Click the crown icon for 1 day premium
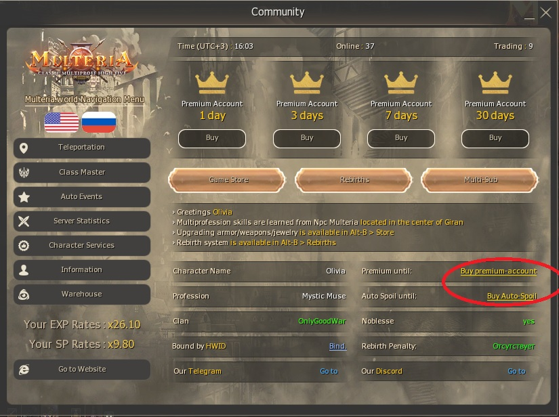The width and height of the screenshot is (559, 417). pos(212,83)
